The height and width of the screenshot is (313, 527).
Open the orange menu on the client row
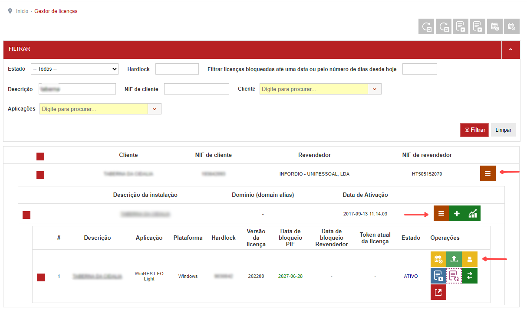(488, 173)
